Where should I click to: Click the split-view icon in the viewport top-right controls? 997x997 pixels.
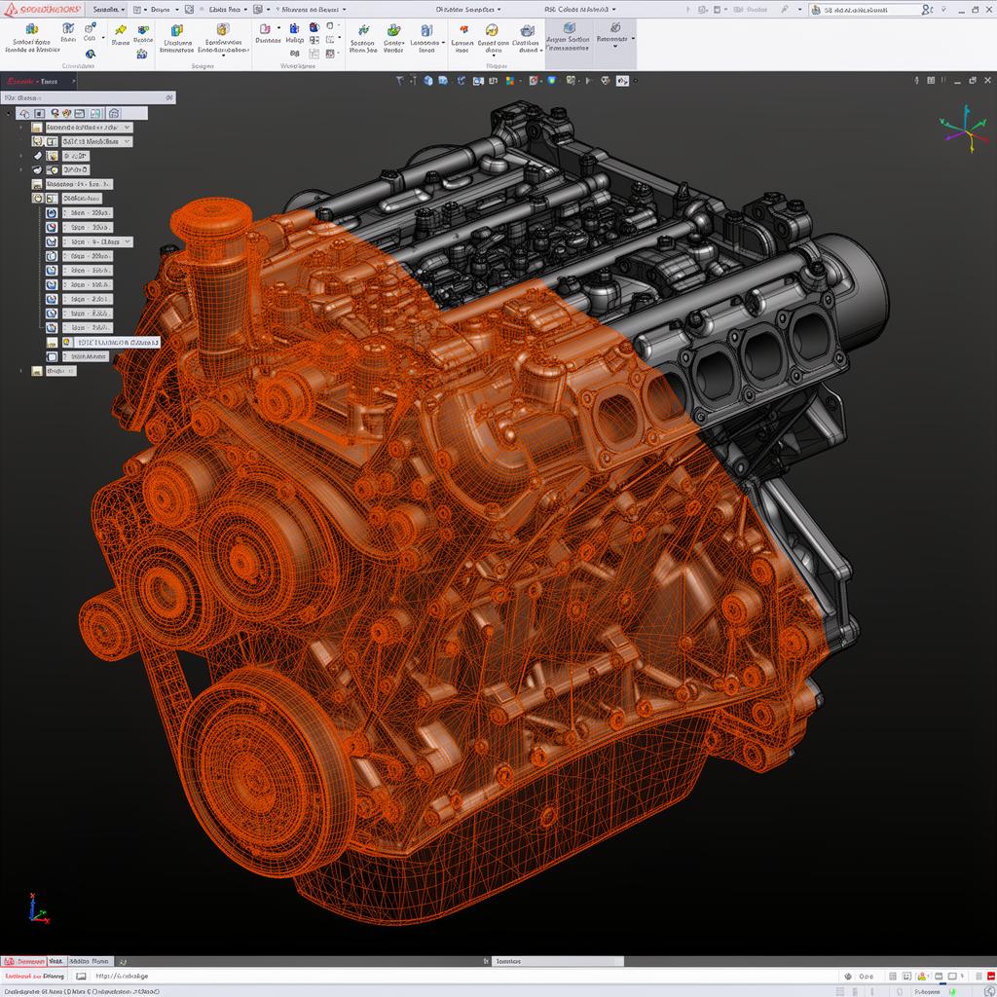(931, 81)
